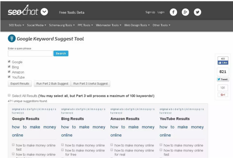This screenshot has height=158, width=233.
Task: Open YouTube 'how to make money online' heading
Action: coord(182,131)
